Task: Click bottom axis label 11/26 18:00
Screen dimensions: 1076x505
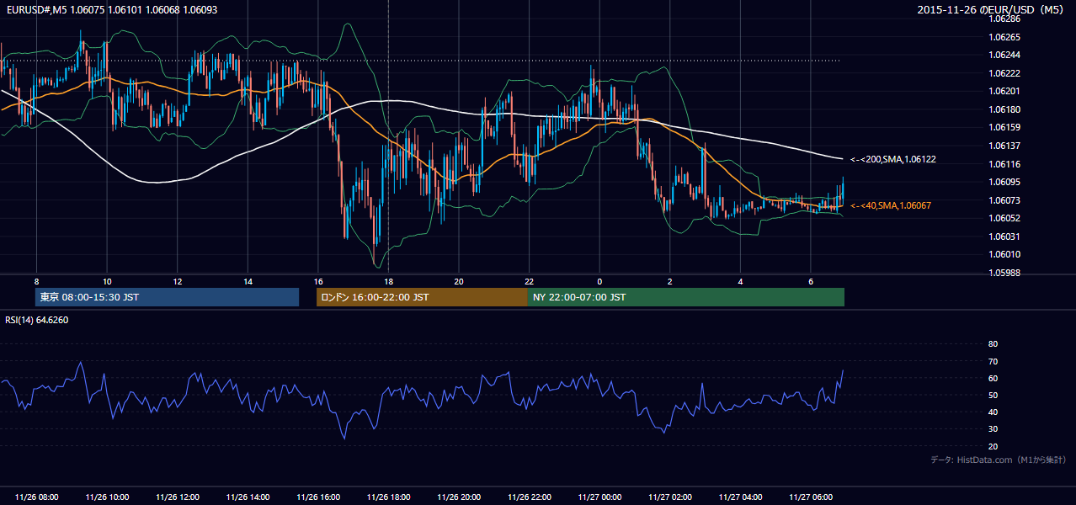Action: tap(388, 497)
